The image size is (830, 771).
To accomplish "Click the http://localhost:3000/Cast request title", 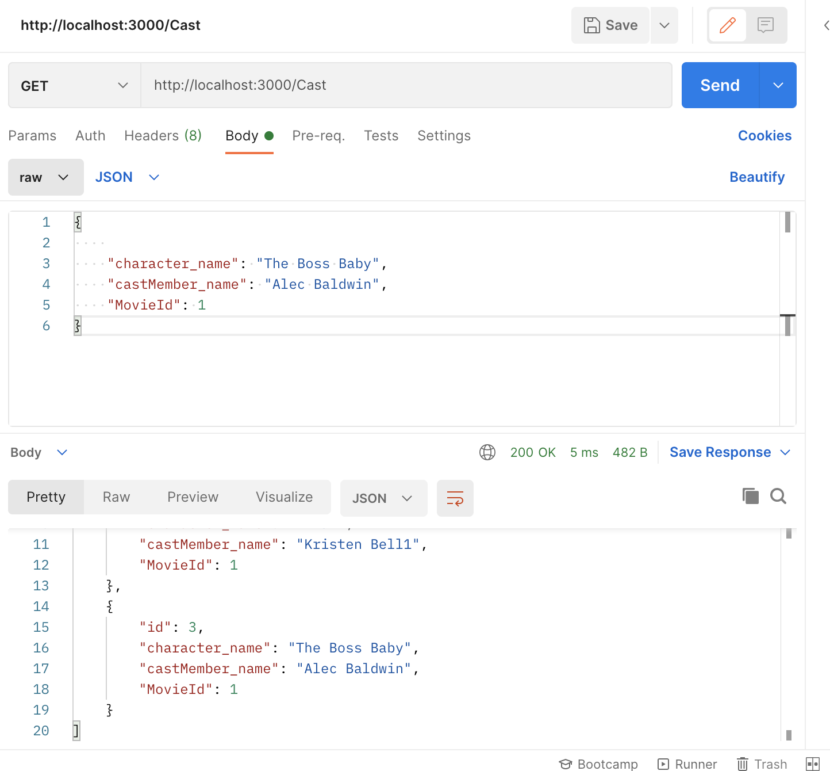I will [110, 25].
